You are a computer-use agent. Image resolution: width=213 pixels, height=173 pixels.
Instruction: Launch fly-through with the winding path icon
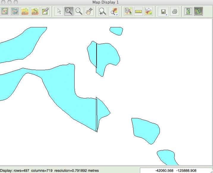(x=35, y=11)
